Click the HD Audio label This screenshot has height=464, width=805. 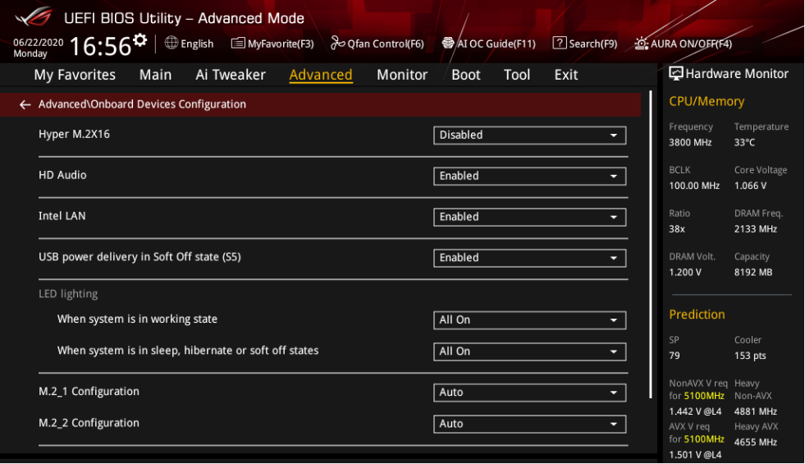(62, 175)
